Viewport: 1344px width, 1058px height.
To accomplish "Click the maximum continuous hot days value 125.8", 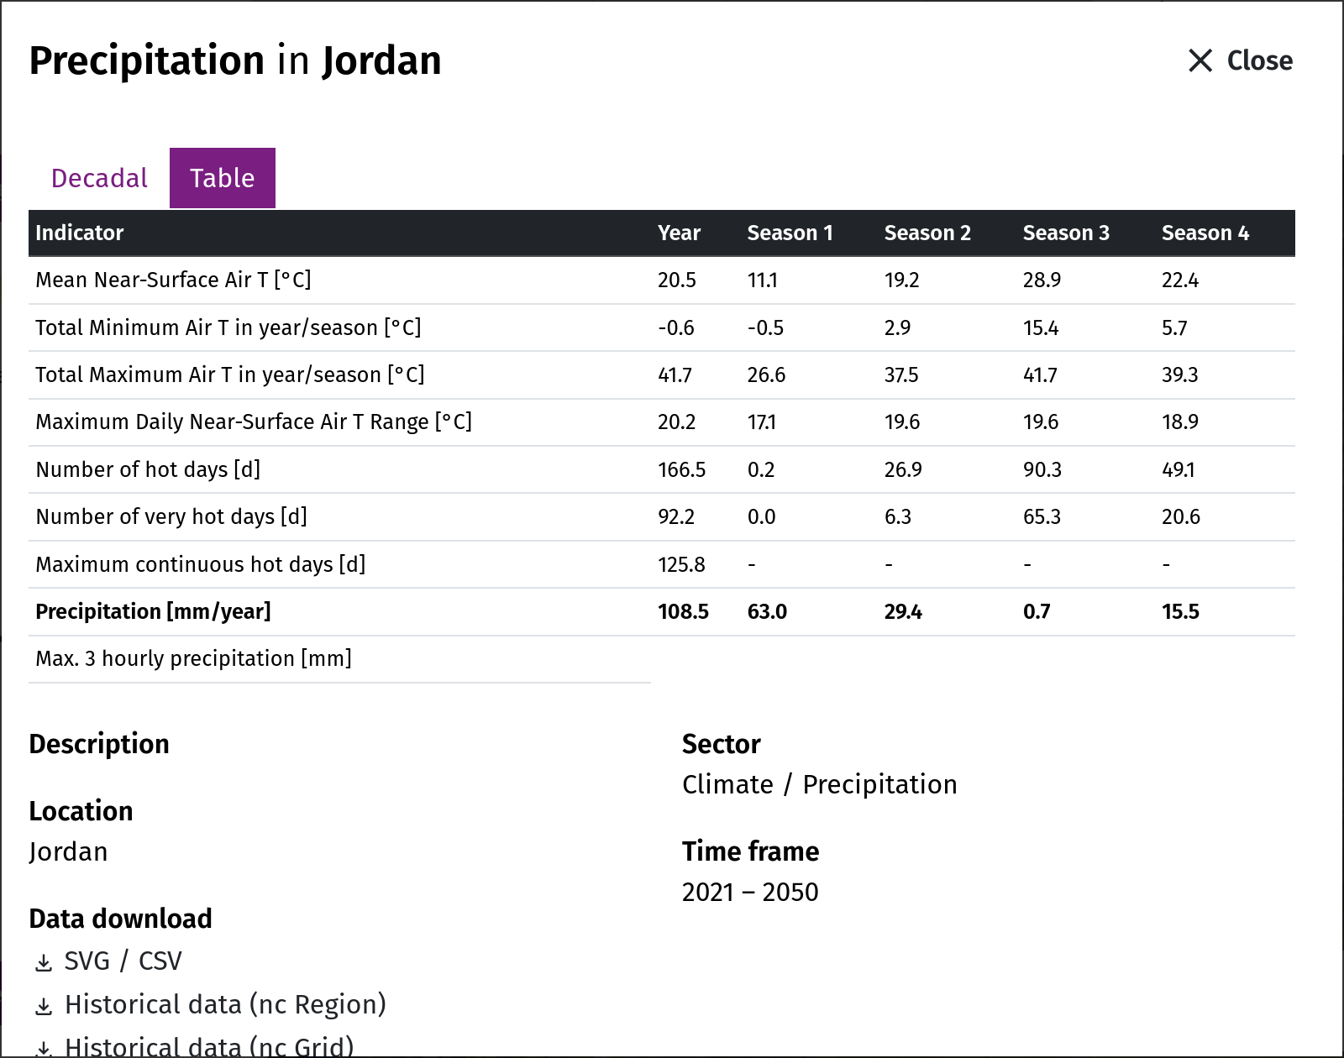I will pos(681,564).
